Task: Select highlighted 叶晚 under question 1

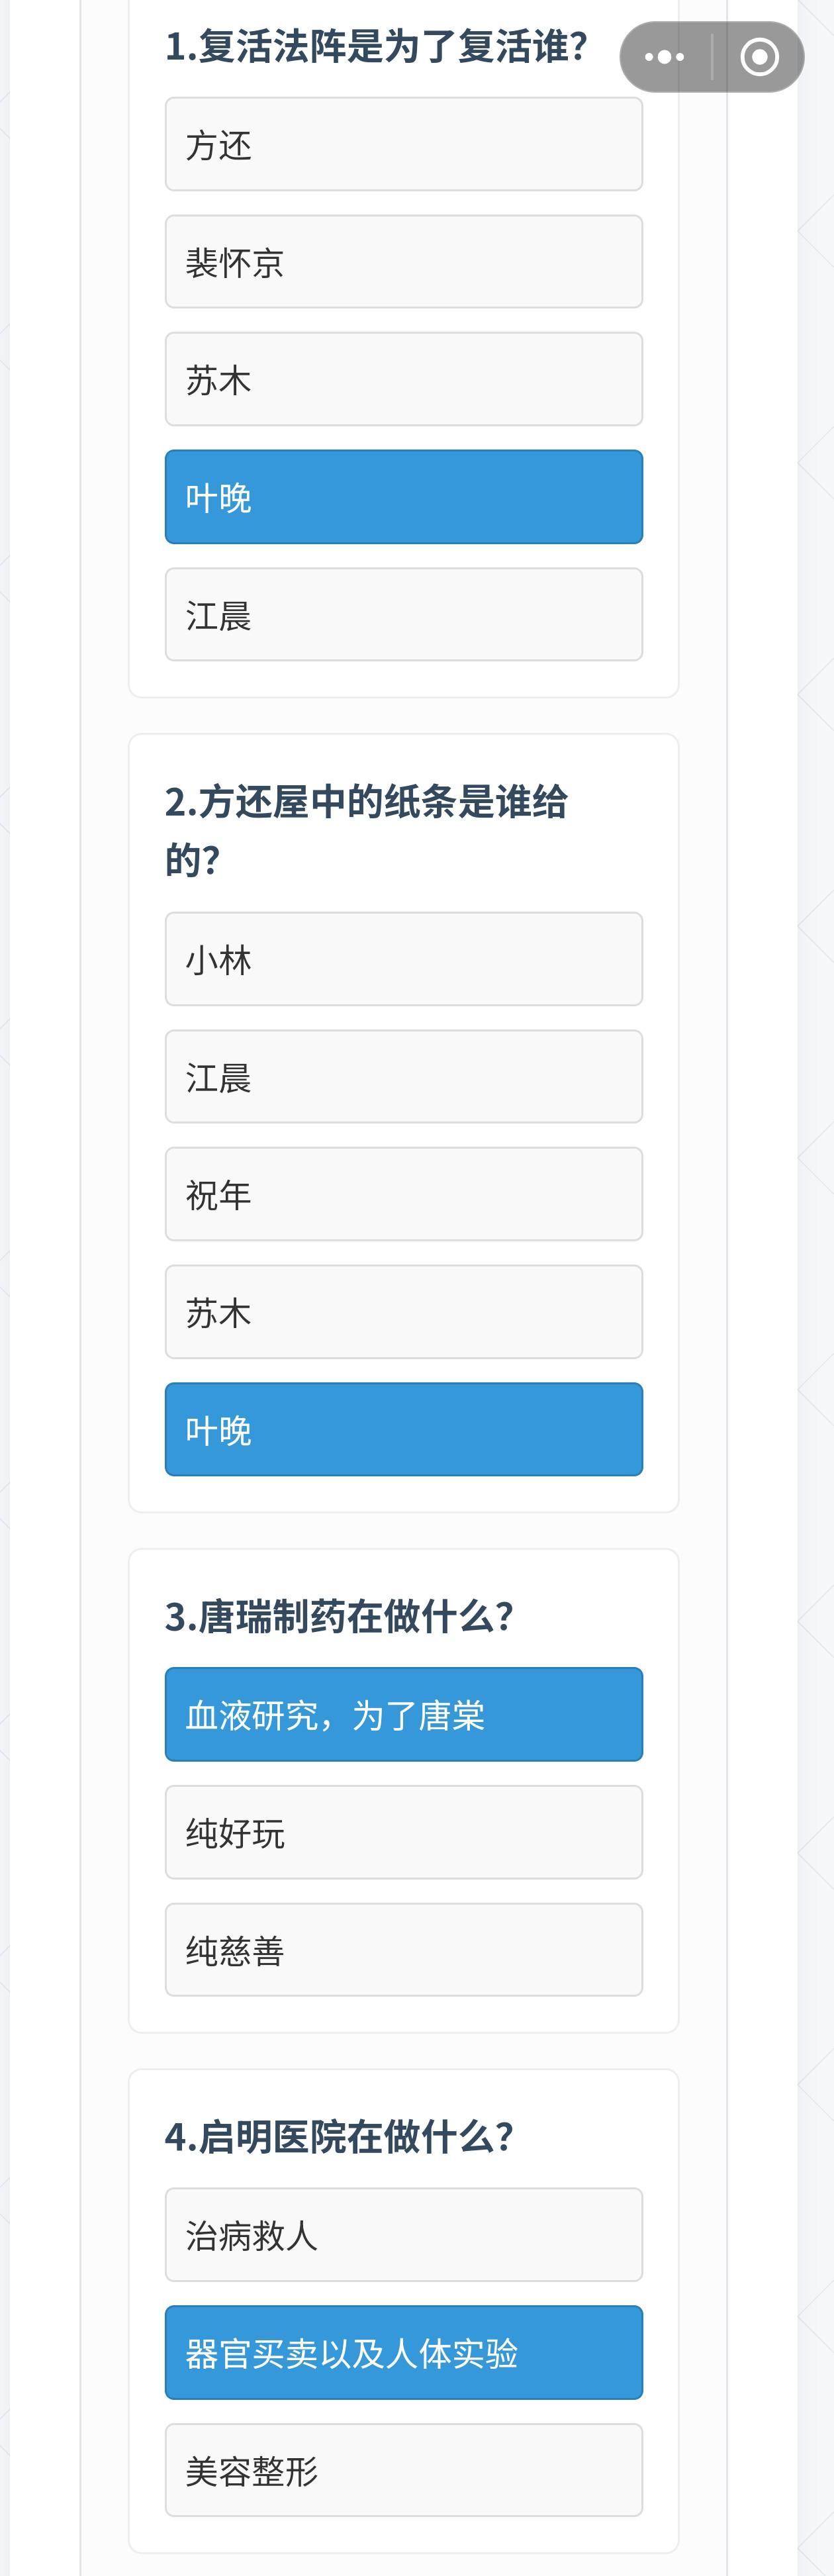Action: tap(403, 497)
